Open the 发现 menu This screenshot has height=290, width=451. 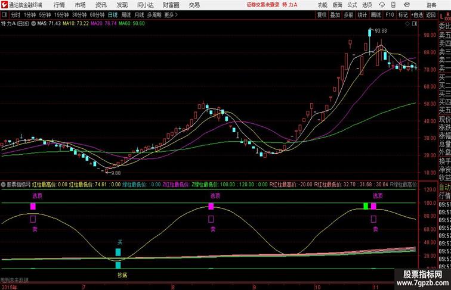pyautogui.click(x=122, y=5)
